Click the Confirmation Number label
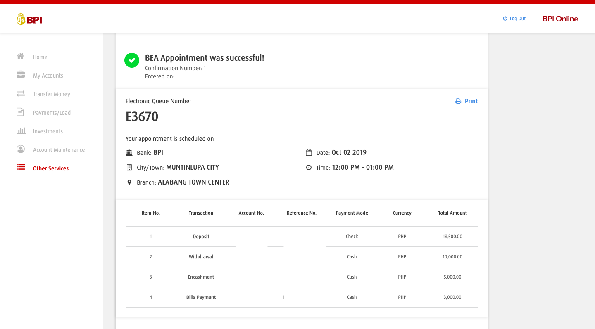 click(174, 68)
